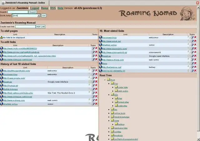Click 'Star Trek: The Neutral Zone 2' description
Image resolution: width=200 pixels, height=141 pixels.
61,93
